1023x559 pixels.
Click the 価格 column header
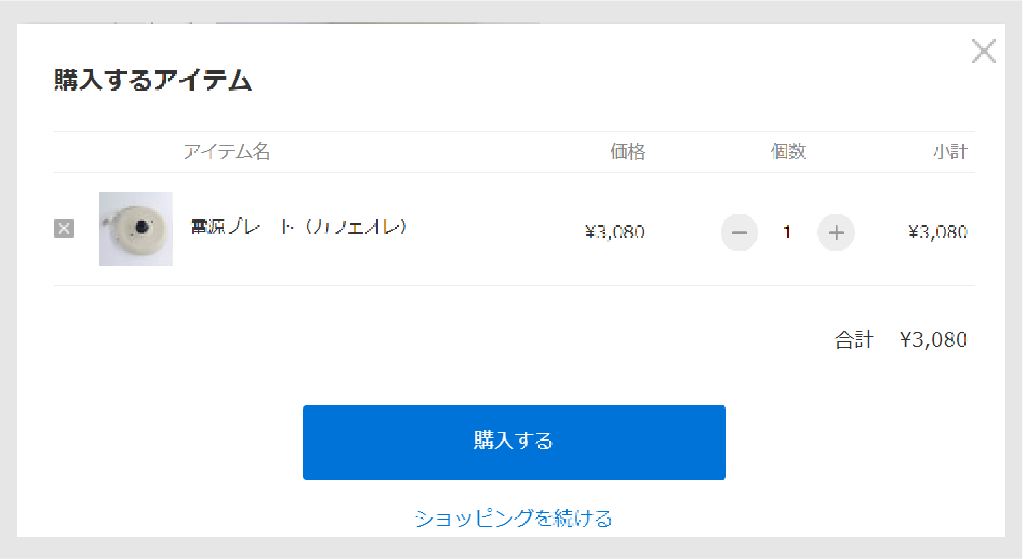[628, 151]
